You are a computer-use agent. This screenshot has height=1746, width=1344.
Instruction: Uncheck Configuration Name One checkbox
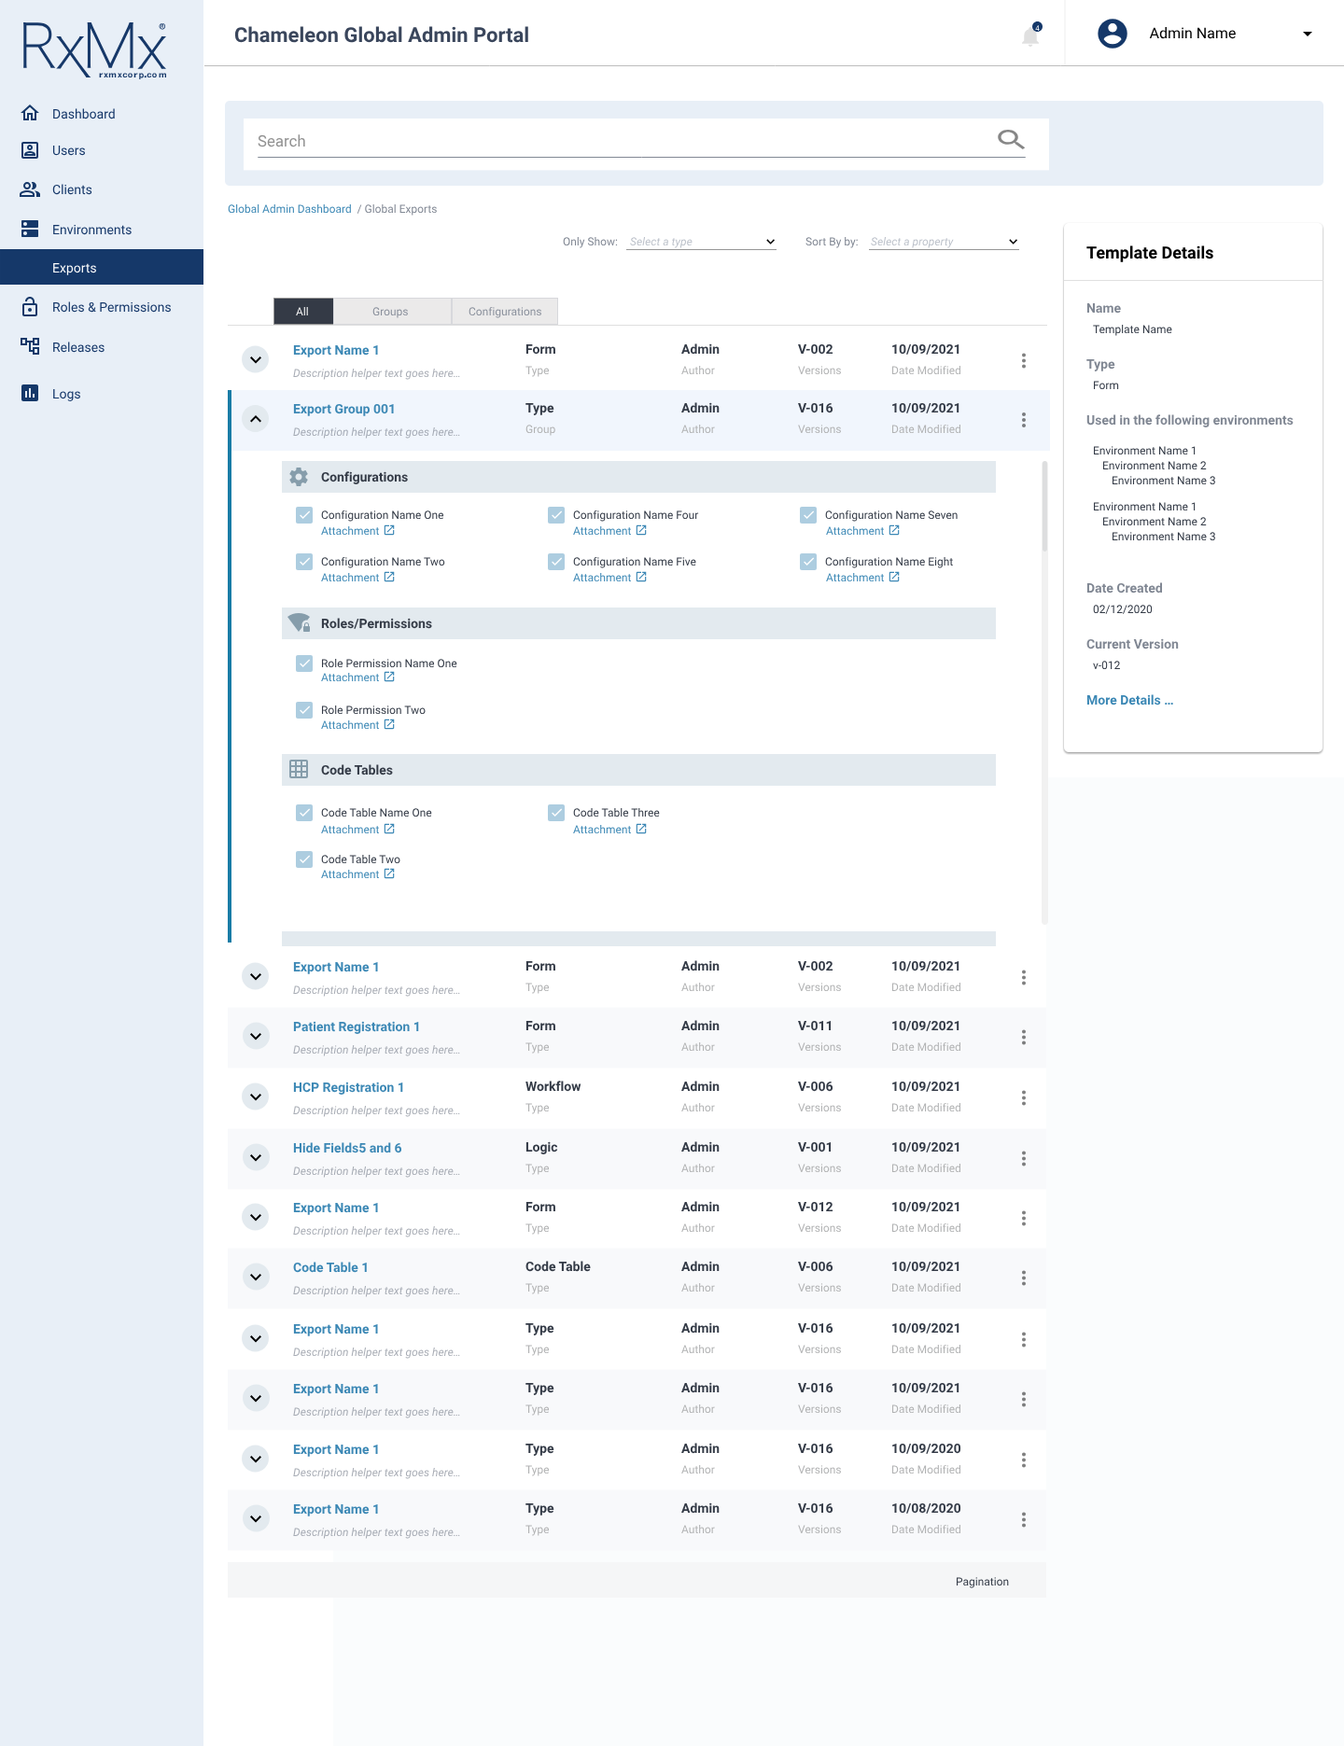pos(304,515)
